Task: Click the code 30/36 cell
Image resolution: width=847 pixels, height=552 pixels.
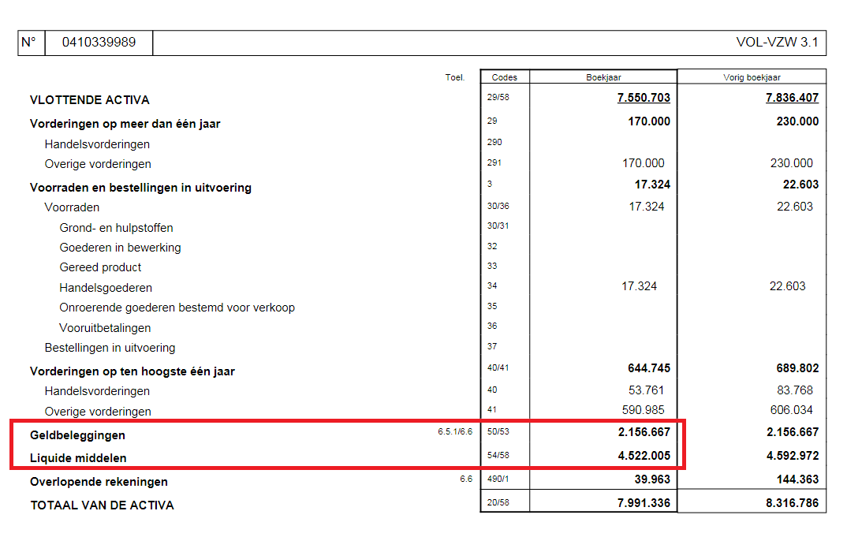Action: (498, 206)
